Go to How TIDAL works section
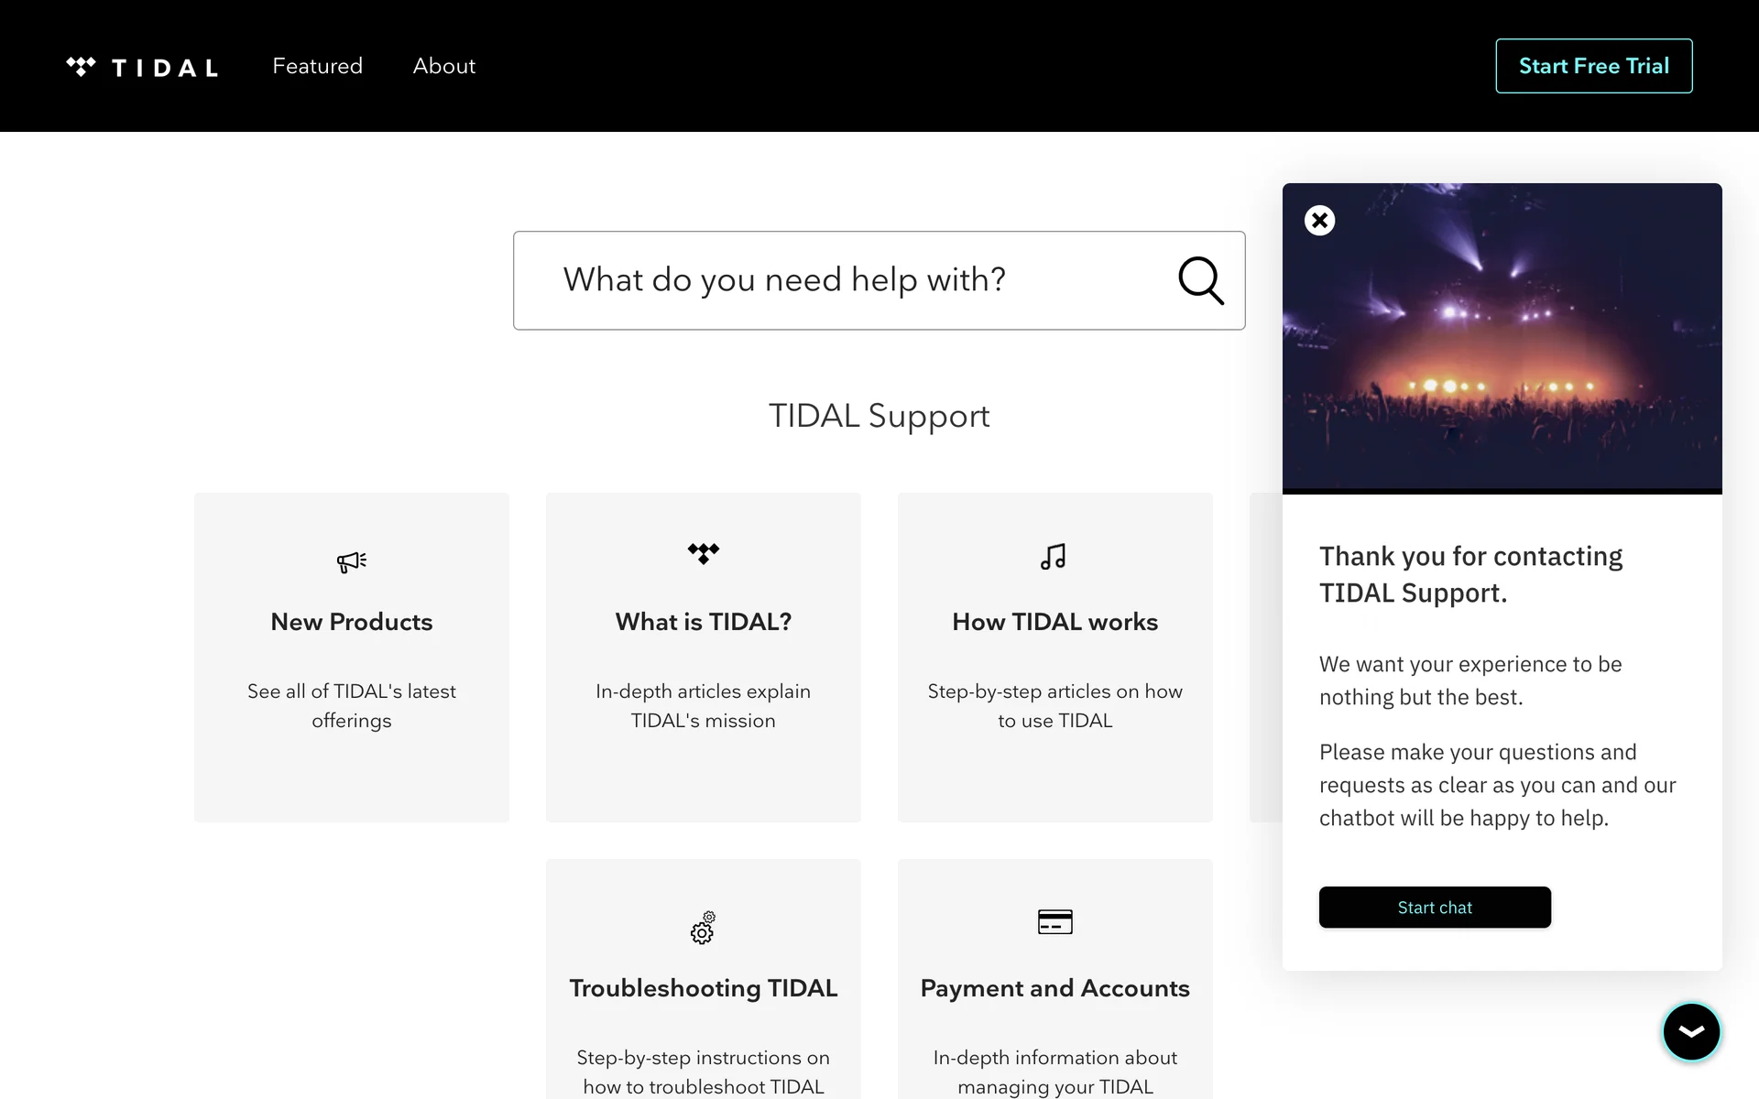Viewport: 1759px width, 1099px height. [x=1054, y=622]
